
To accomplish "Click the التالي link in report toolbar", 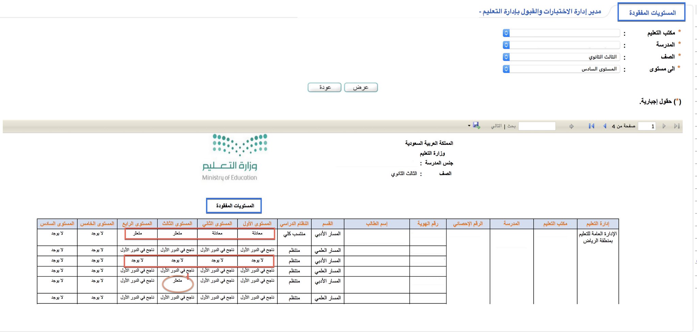I will coord(496,126).
